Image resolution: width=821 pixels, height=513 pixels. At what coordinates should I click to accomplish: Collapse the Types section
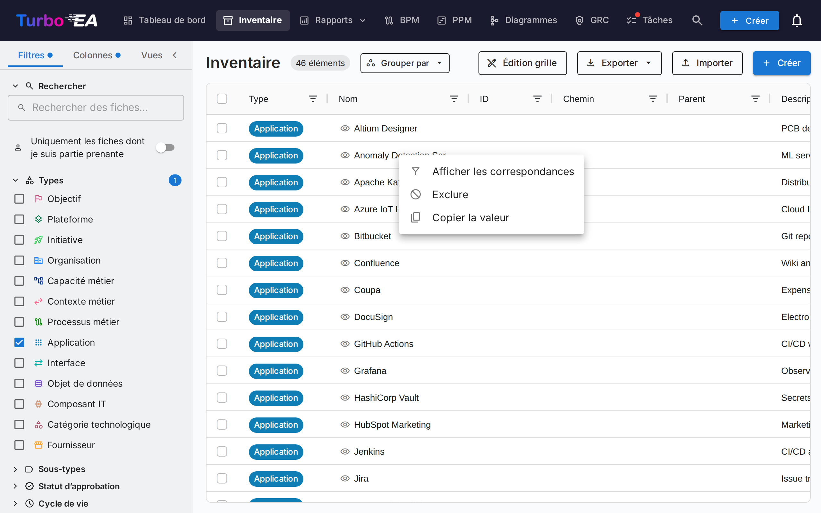tap(15, 180)
